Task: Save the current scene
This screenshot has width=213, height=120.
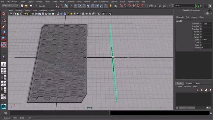Action: tap(31, 6)
